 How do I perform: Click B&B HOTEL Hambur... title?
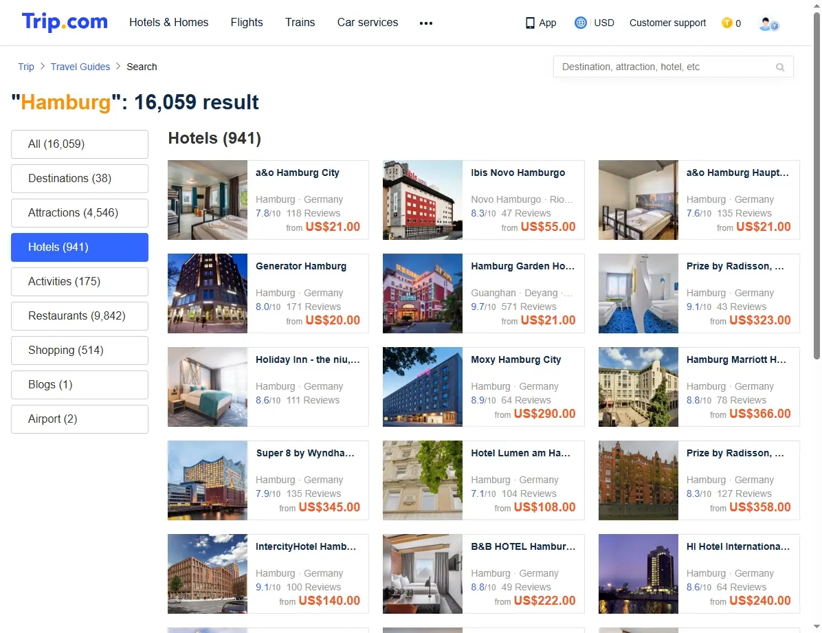point(523,546)
